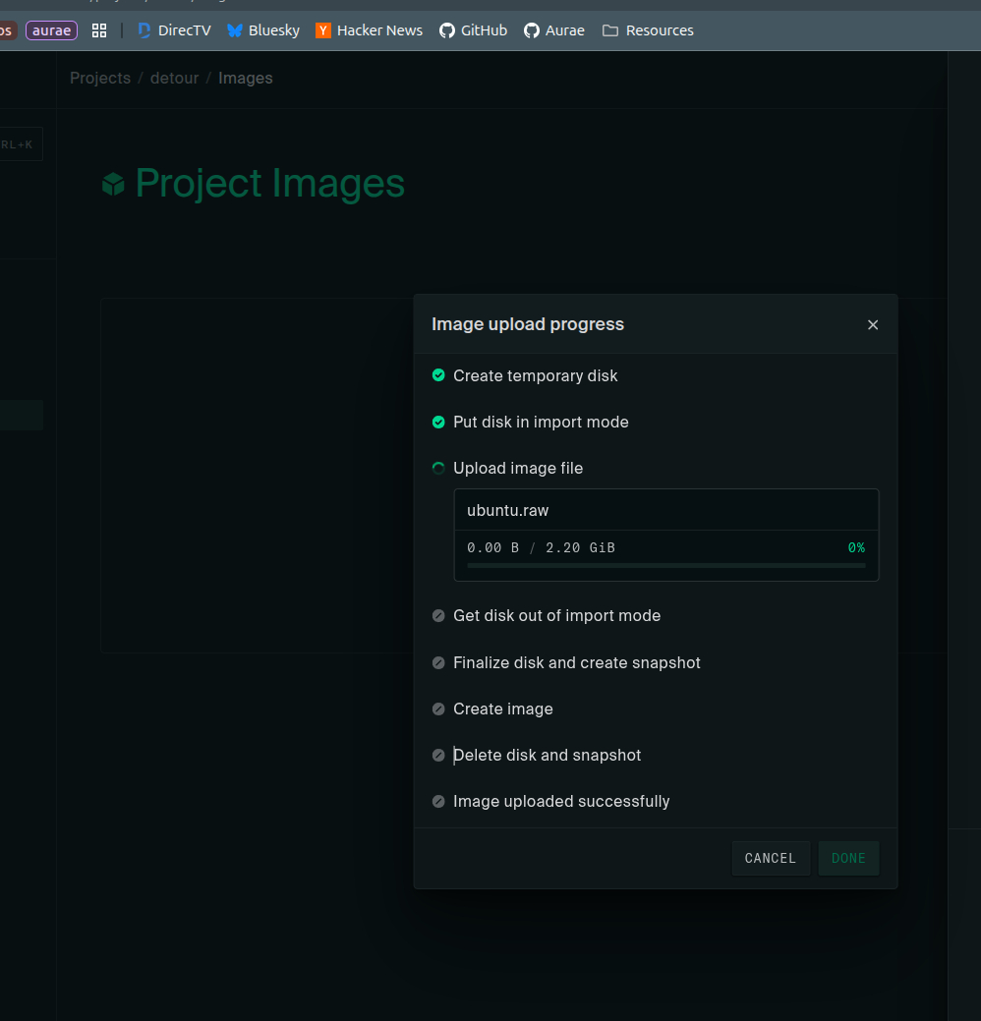Image resolution: width=981 pixels, height=1021 pixels.
Task: Open the GitHub bookmark
Action: [x=473, y=30]
